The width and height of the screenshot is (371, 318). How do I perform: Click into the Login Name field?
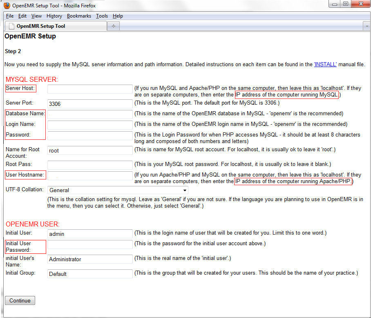coord(90,125)
